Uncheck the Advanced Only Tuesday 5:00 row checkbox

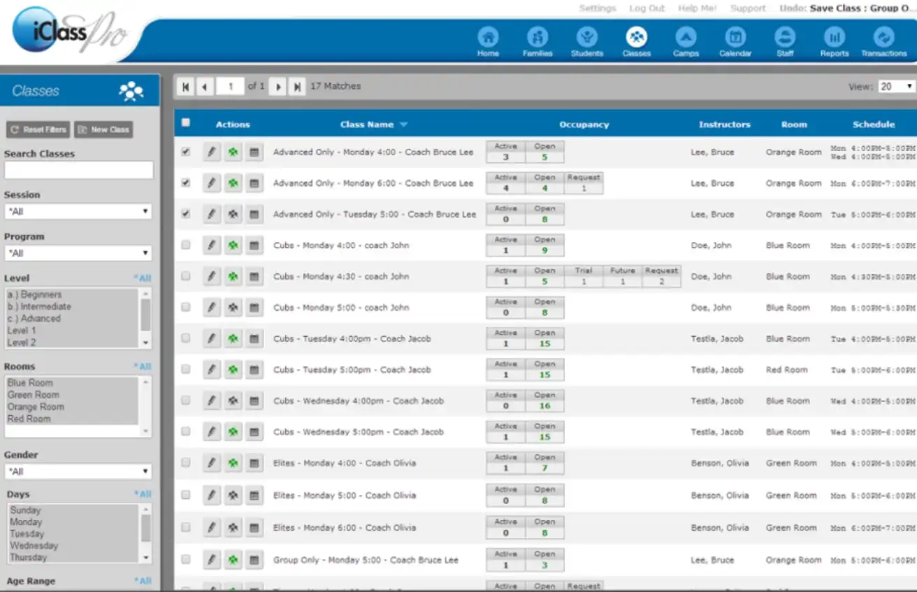tap(185, 214)
